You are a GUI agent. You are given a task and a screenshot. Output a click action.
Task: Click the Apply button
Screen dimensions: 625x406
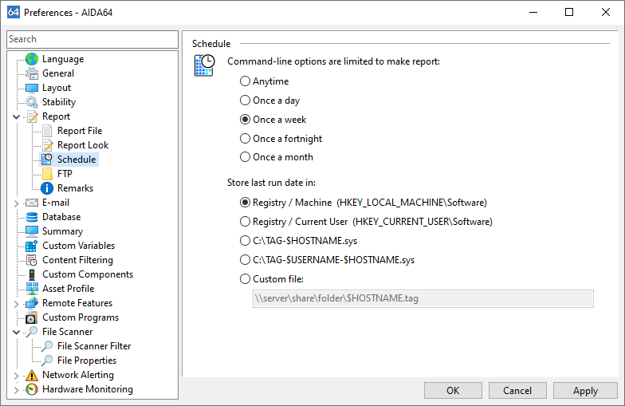[x=585, y=391]
